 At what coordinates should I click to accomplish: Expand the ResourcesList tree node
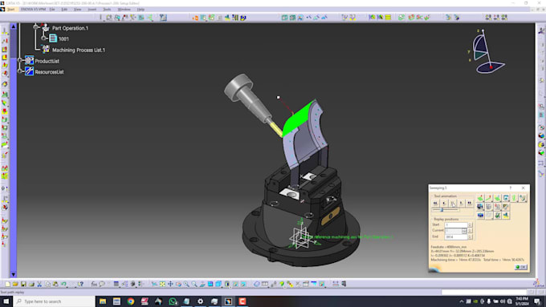pos(20,71)
